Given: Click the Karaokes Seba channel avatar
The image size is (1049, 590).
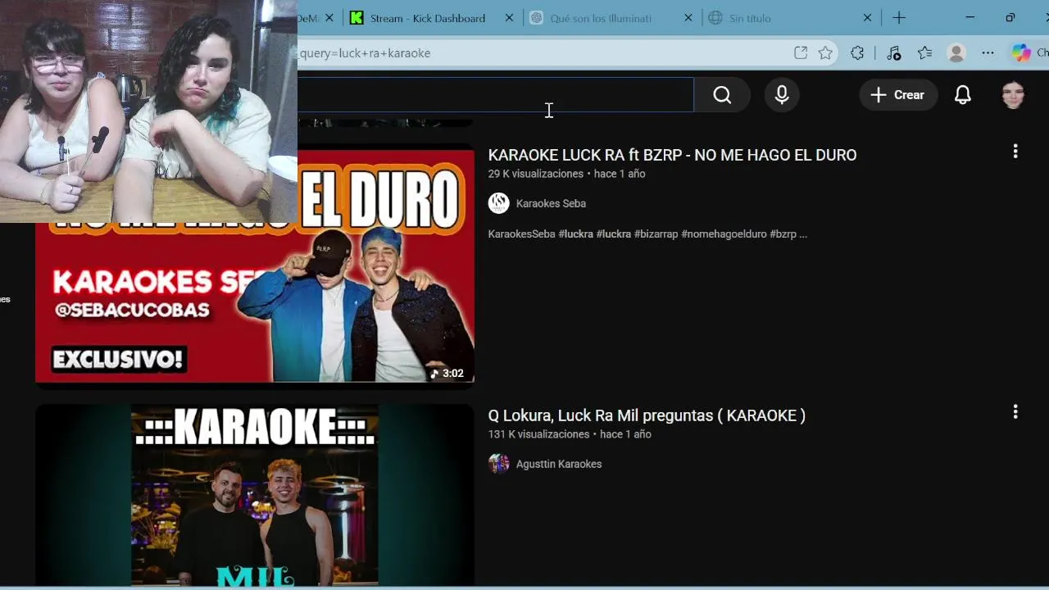Looking at the screenshot, I should 499,203.
